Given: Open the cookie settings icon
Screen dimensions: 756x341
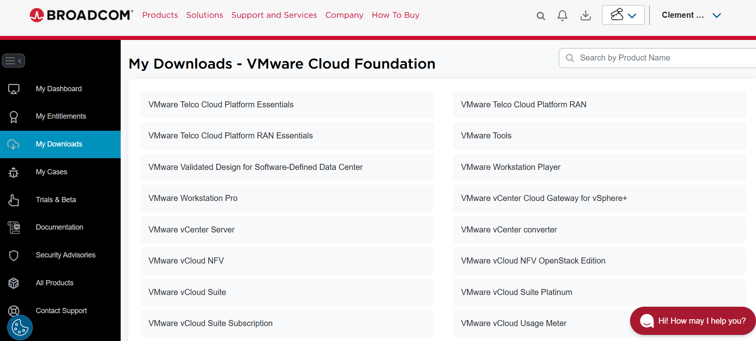Looking at the screenshot, I should point(20,327).
